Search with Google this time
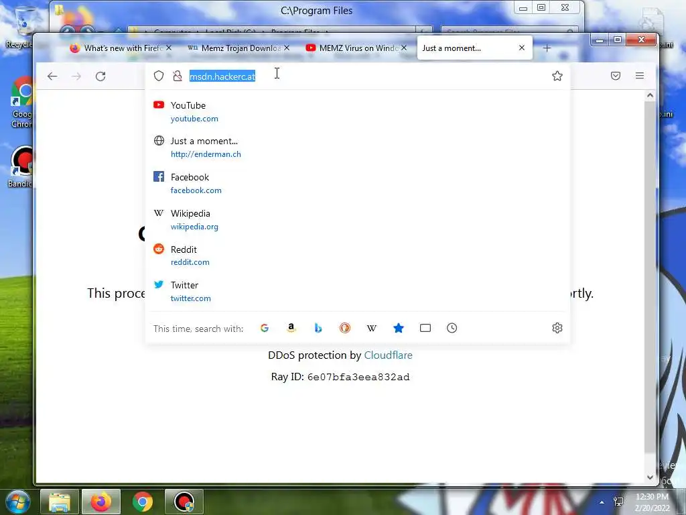 tap(264, 328)
